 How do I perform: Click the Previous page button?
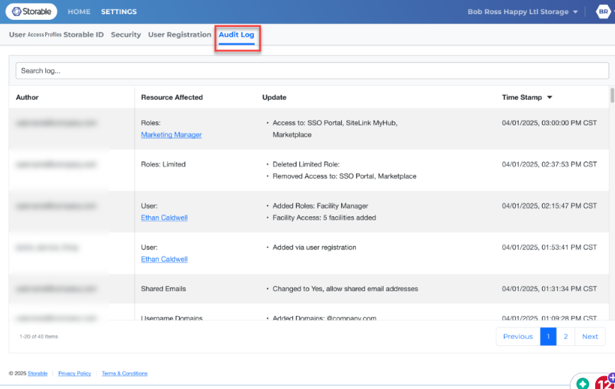tap(517, 337)
